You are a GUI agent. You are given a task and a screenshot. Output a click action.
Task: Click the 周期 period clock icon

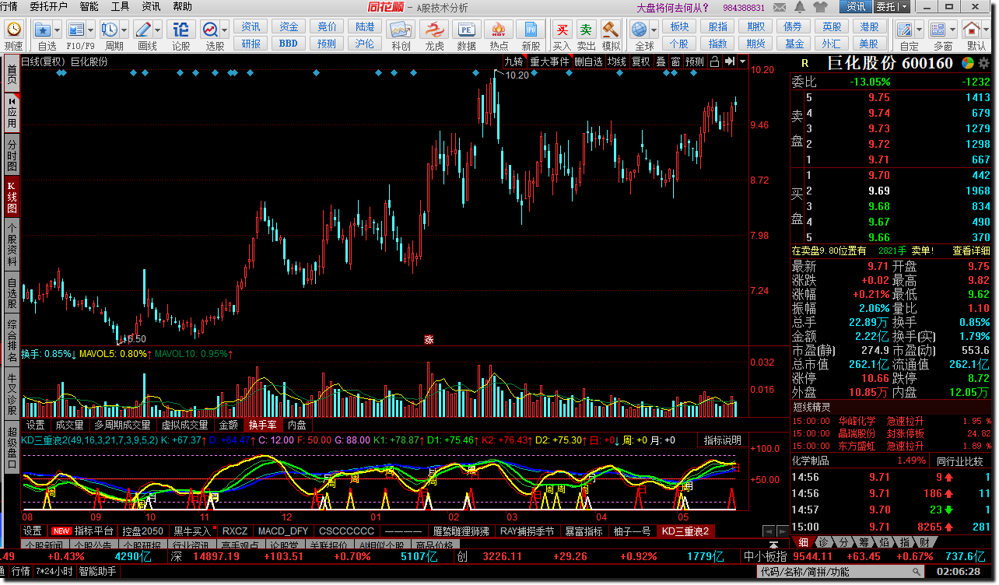[x=109, y=30]
